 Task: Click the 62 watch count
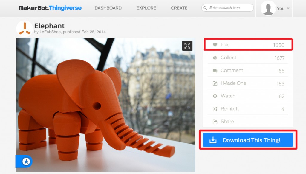click(281, 97)
